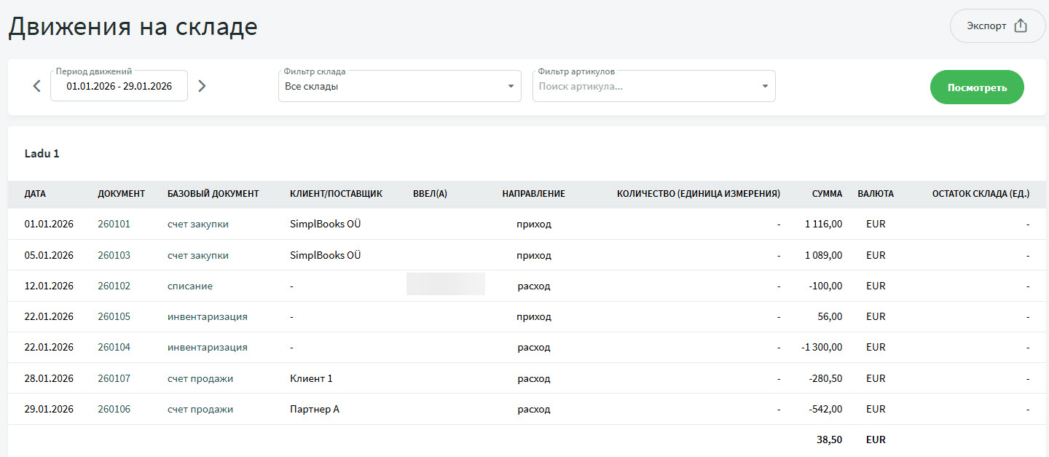Open document 260101
Viewport: 1049px width, 457px height.
[114, 224]
